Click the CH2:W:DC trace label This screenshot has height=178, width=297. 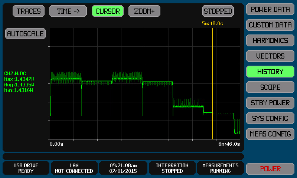(15, 73)
